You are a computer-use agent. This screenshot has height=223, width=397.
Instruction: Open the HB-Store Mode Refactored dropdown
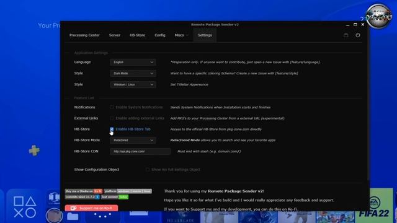tap(133, 140)
